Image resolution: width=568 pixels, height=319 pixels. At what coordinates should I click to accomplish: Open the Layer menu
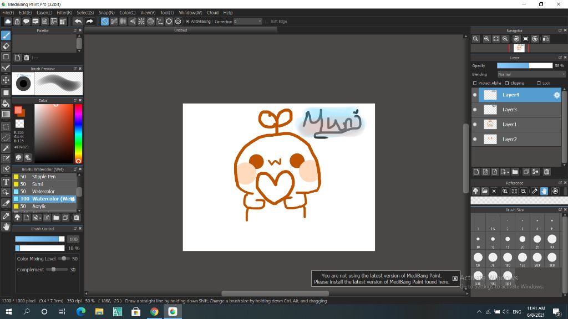pos(44,13)
